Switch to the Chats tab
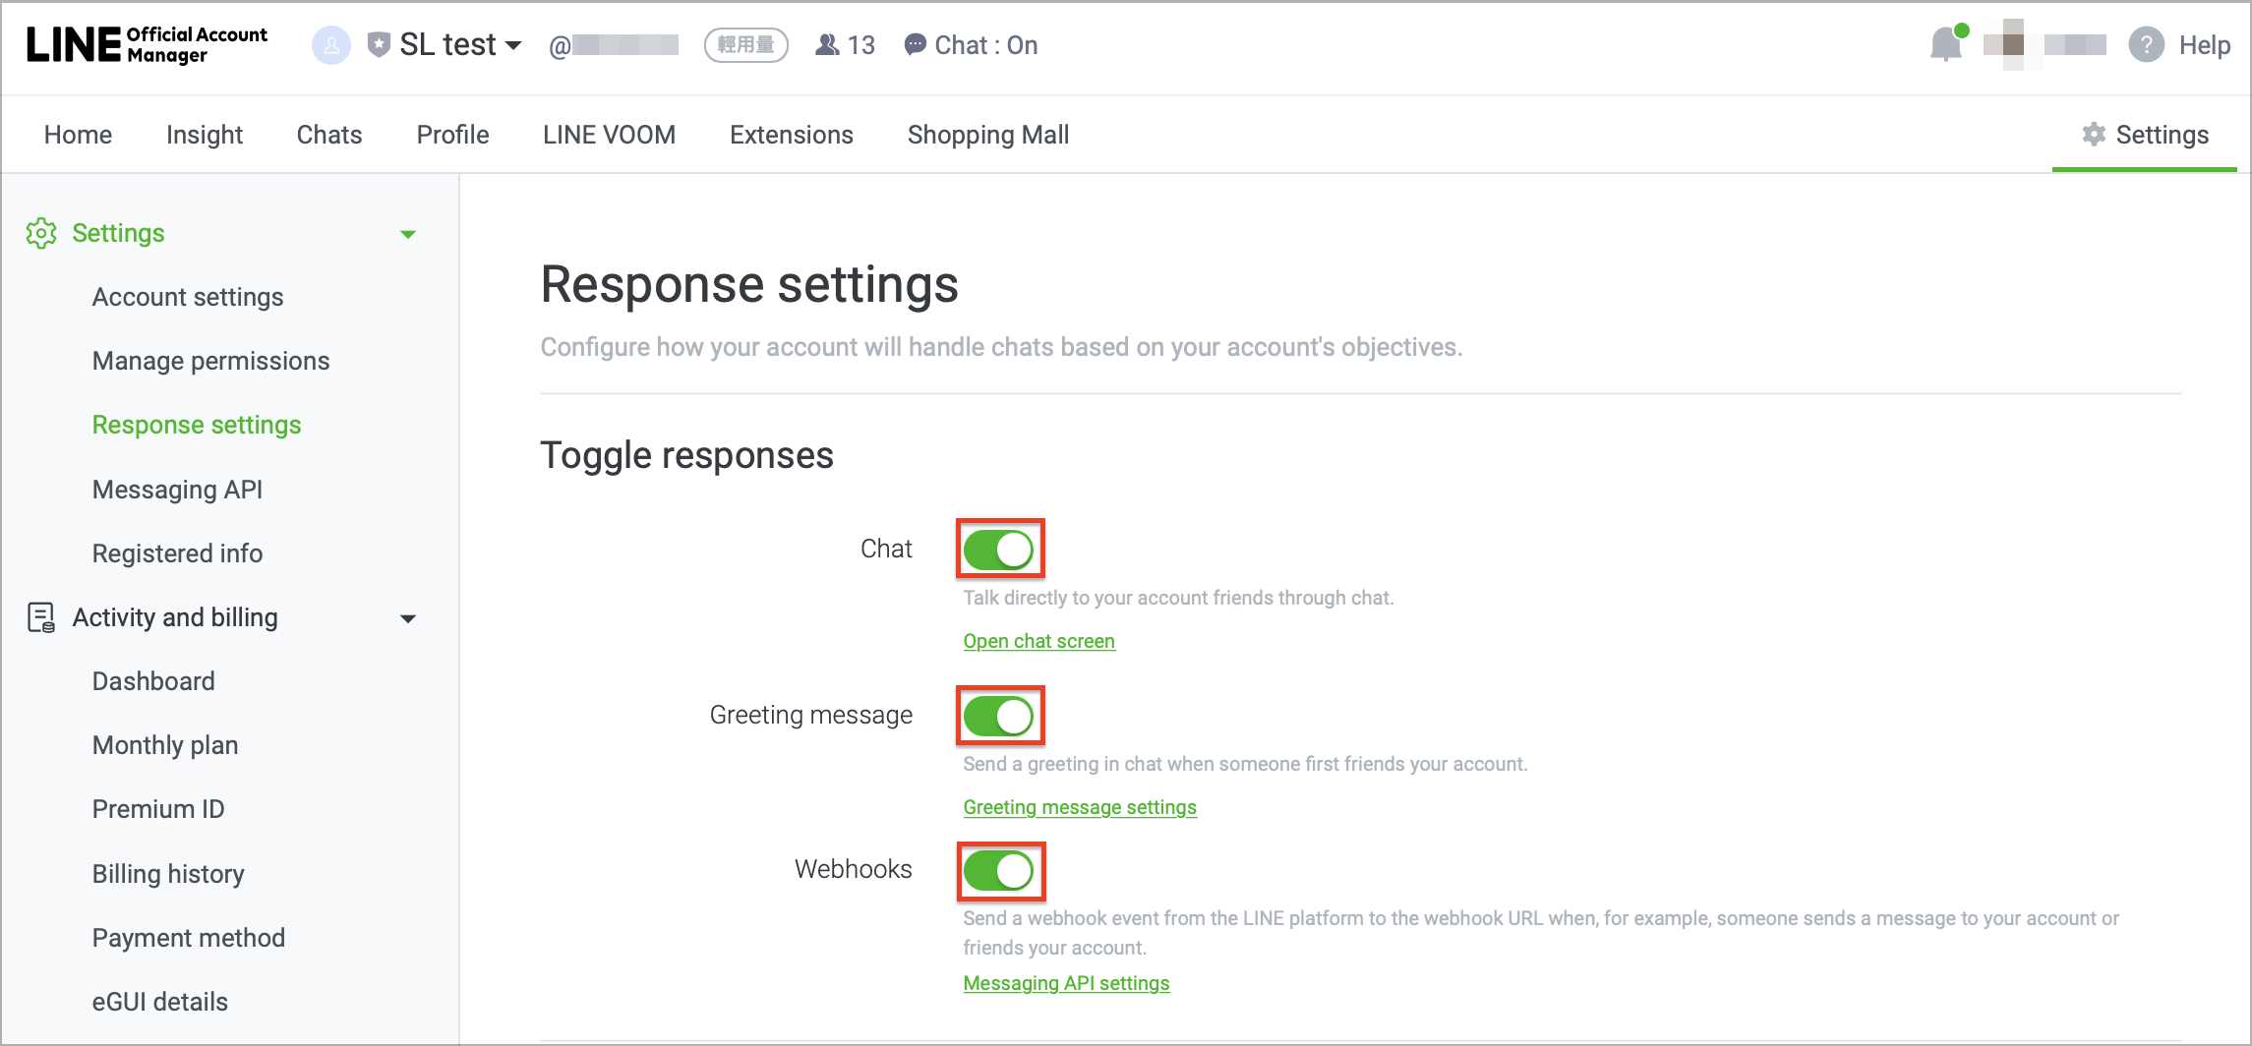The height and width of the screenshot is (1046, 2252). (329, 135)
